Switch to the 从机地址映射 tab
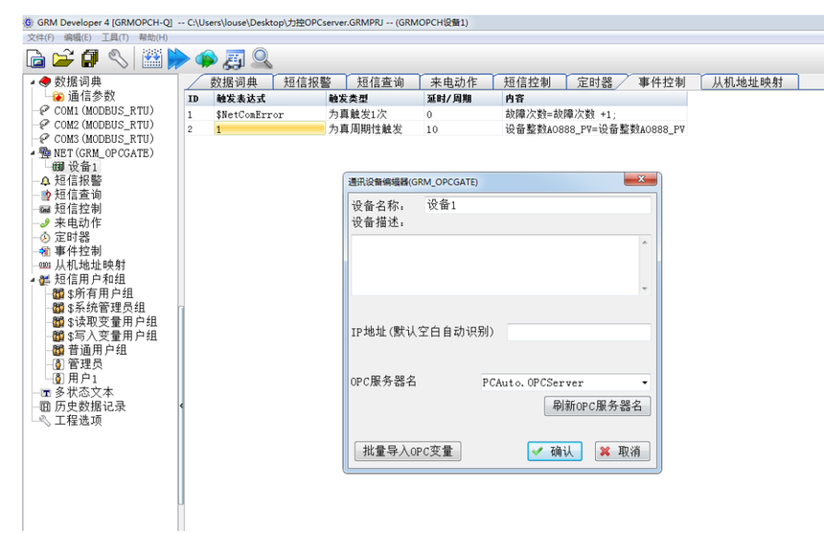Image resolution: width=824 pixels, height=534 pixels. click(x=747, y=82)
